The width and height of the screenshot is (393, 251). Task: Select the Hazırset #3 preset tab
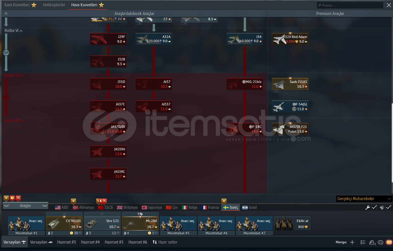(x=66, y=242)
